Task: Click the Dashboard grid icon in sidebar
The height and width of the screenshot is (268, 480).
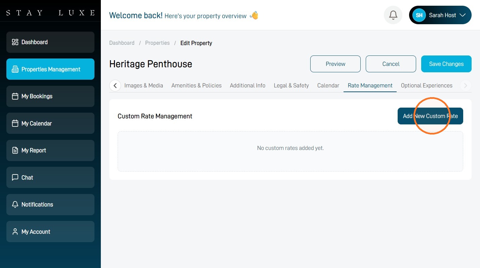Action: (15, 42)
